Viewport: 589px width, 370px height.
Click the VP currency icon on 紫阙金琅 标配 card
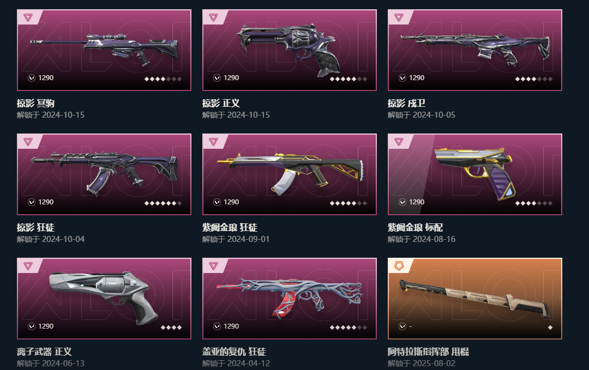(x=402, y=202)
